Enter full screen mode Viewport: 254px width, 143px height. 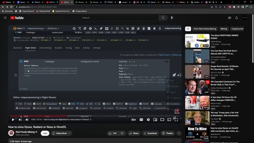(176, 120)
